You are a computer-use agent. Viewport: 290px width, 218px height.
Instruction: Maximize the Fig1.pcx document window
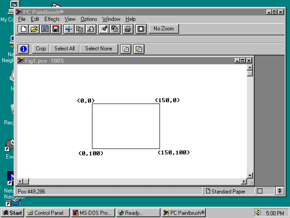pos(243,60)
